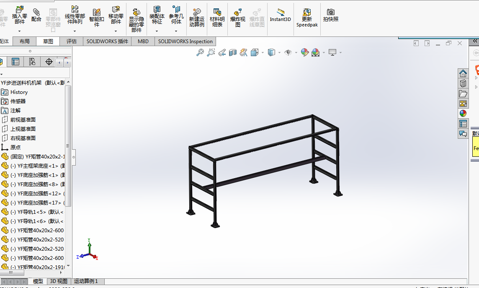Image resolution: width=479 pixels, height=288 pixels.
Task: Click Show Hidden Components (显示隐藏的零部件)
Action: tap(136, 20)
